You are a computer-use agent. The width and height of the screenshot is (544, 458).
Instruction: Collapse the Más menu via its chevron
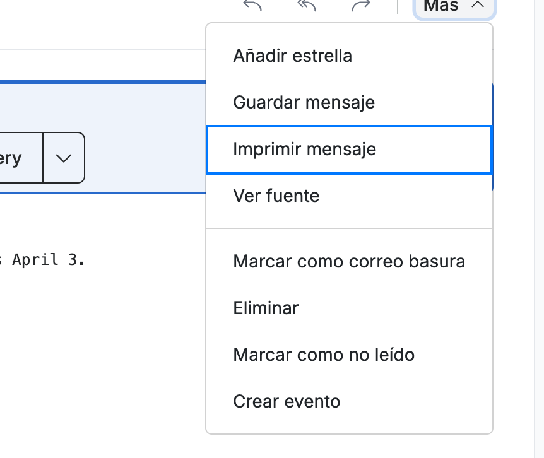(478, 5)
